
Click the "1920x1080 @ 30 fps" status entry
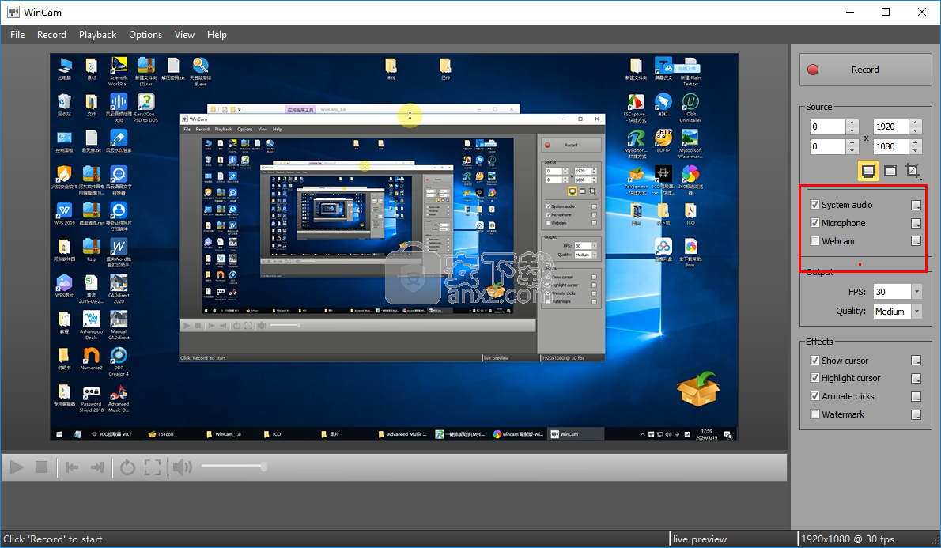[x=848, y=539]
